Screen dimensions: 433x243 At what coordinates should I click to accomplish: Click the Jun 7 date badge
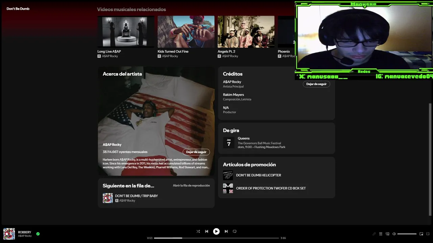pos(229,142)
